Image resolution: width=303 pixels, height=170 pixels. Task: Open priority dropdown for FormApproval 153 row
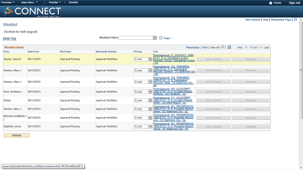pyautogui.click(x=150, y=82)
